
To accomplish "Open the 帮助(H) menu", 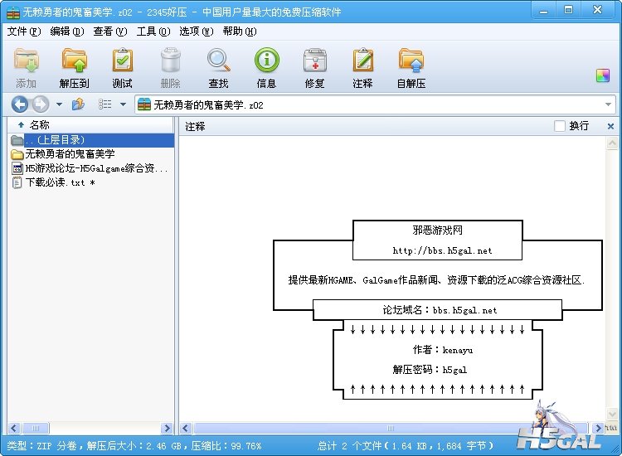I will [239, 32].
